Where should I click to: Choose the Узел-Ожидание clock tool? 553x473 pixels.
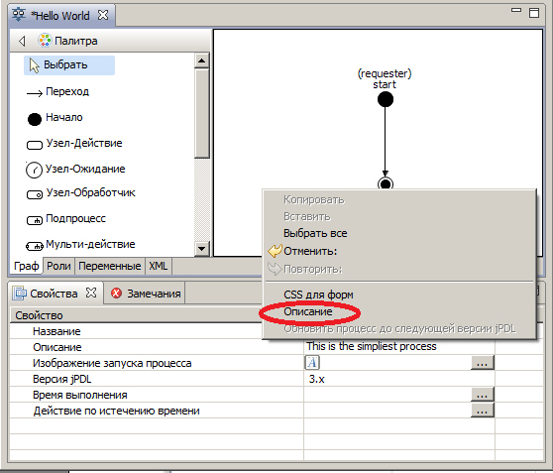point(75,170)
